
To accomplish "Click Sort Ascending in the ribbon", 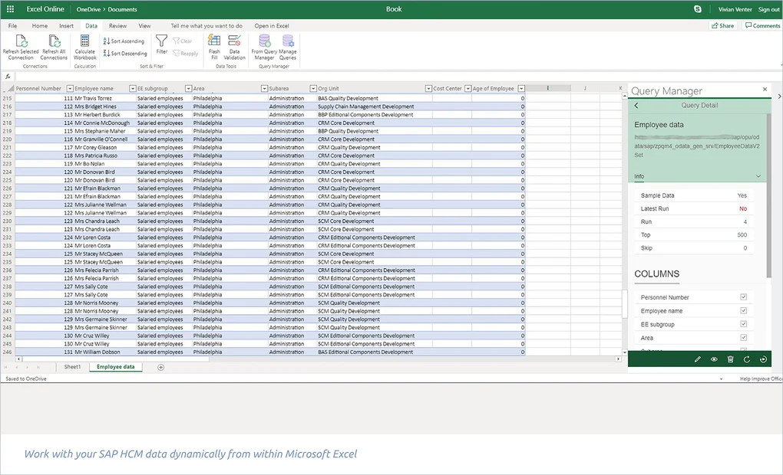I will pos(124,41).
